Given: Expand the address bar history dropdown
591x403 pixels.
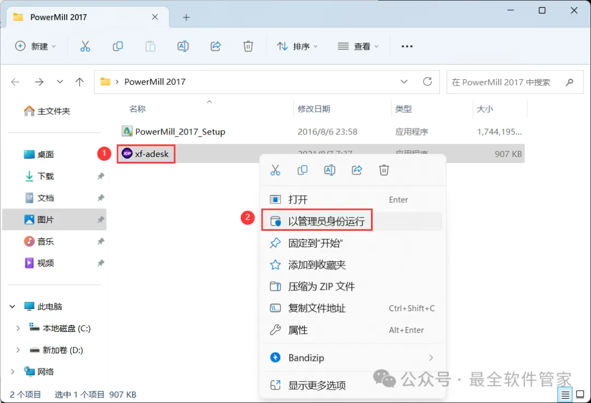Looking at the screenshot, I should click(x=404, y=81).
